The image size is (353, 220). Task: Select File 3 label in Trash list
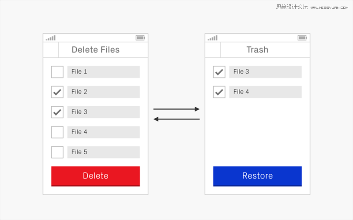point(266,72)
